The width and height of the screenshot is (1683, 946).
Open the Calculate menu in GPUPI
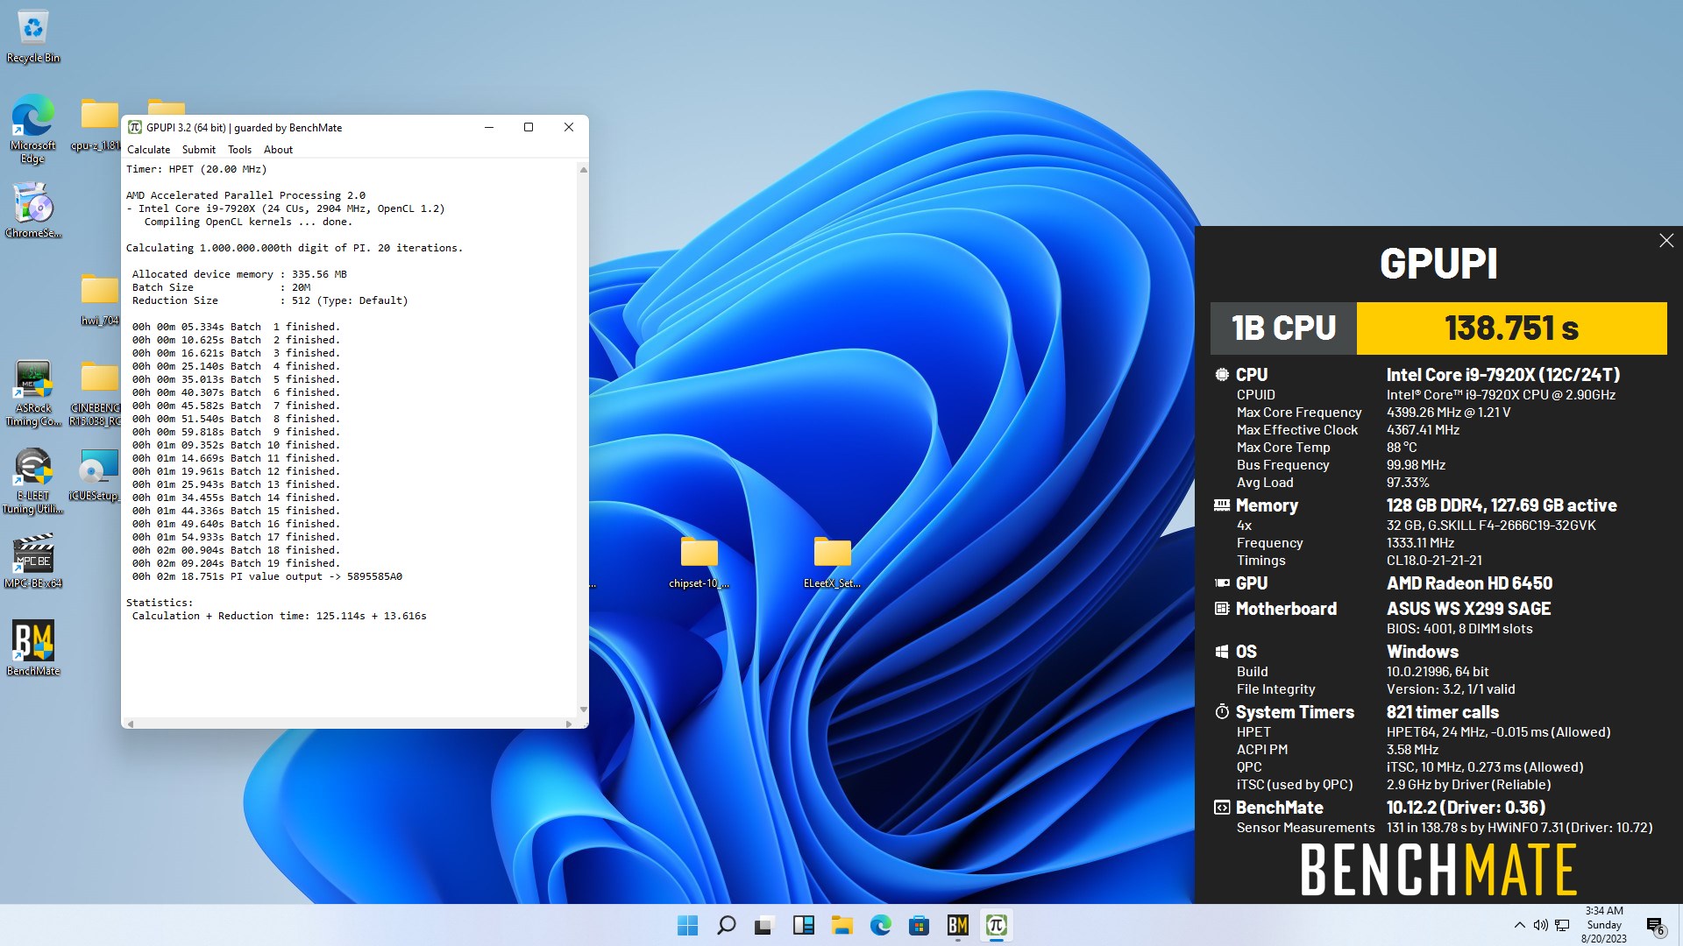click(148, 150)
